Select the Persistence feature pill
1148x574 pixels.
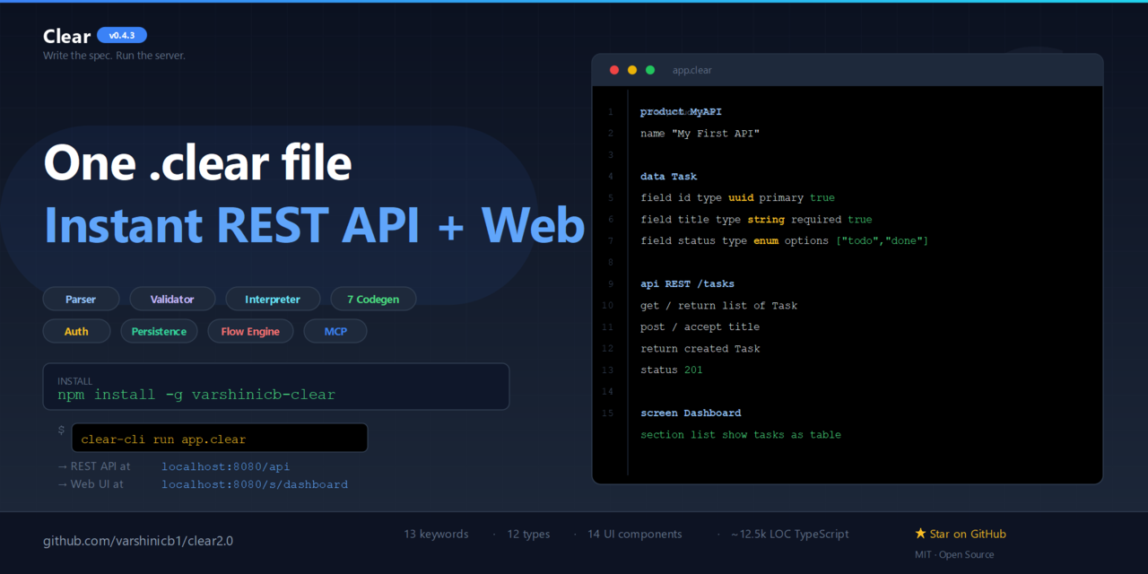tap(159, 331)
